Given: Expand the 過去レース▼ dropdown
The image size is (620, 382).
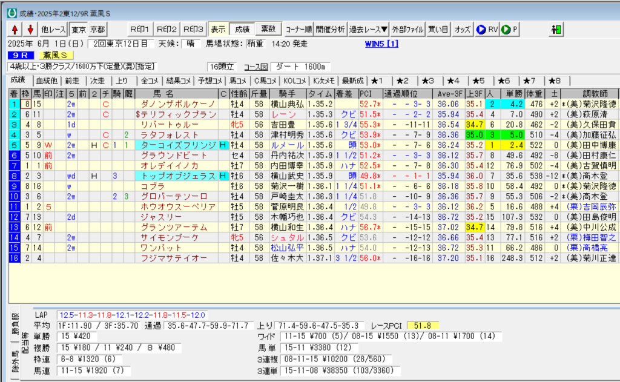Looking at the screenshot, I should [368, 29].
